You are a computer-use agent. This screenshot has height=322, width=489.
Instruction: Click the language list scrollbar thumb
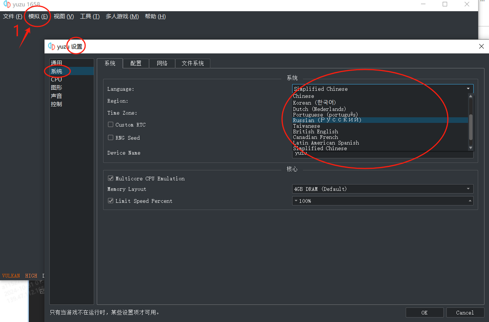[x=471, y=128]
